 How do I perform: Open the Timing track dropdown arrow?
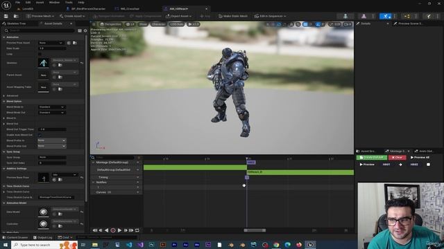click(138, 177)
